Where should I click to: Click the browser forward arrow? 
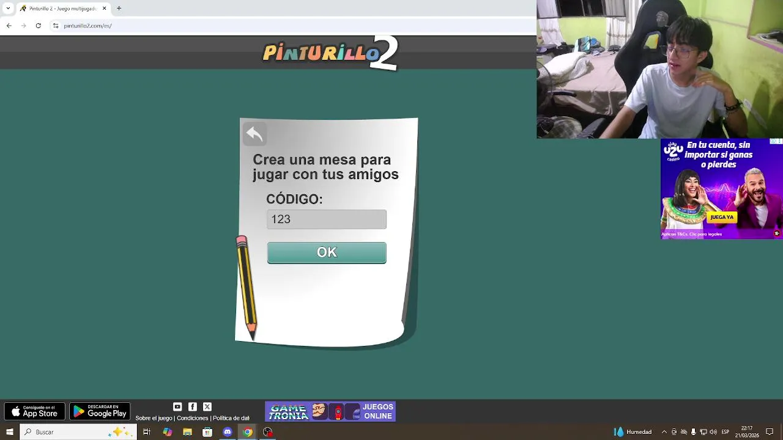[23, 26]
